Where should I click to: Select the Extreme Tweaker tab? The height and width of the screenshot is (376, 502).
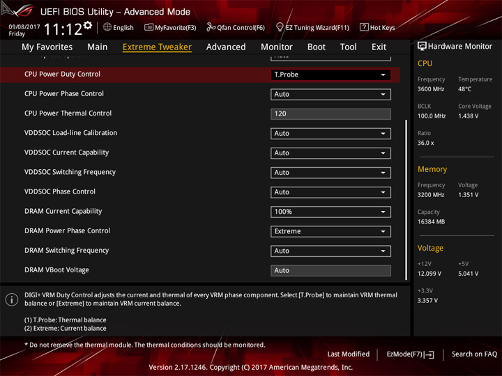pos(157,47)
